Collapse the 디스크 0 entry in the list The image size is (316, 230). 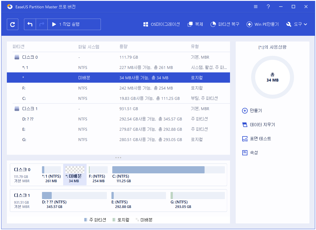pyautogui.click(x=16, y=57)
